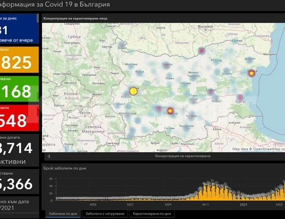Click the 2k value on chart y-axis
This screenshot has height=219, width=285.
point(51,193)
